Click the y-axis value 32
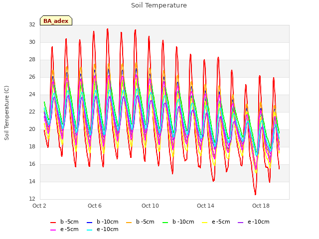 point(32,24)
